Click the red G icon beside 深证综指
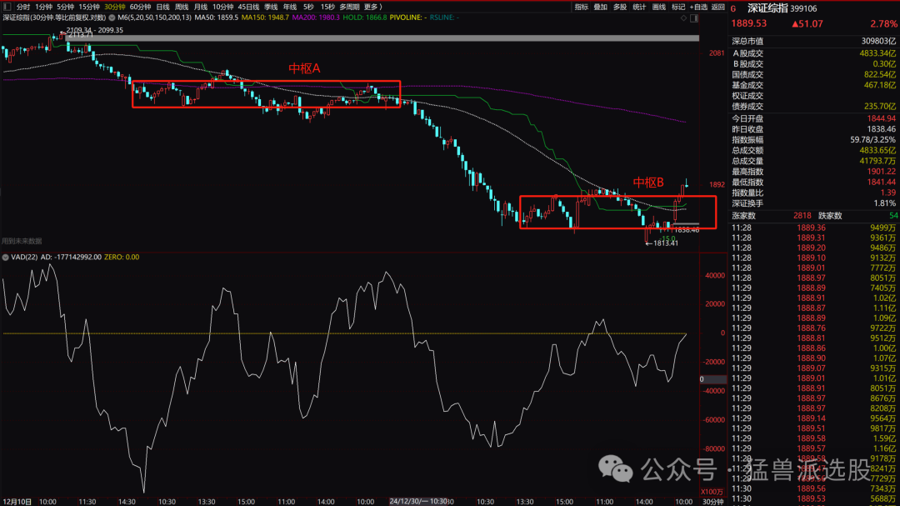Image resolution: width=900 pixels, height=506 pixels. [733, 8]
